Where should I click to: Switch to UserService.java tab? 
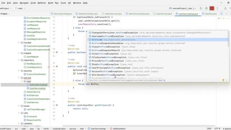tap(162, 14)
